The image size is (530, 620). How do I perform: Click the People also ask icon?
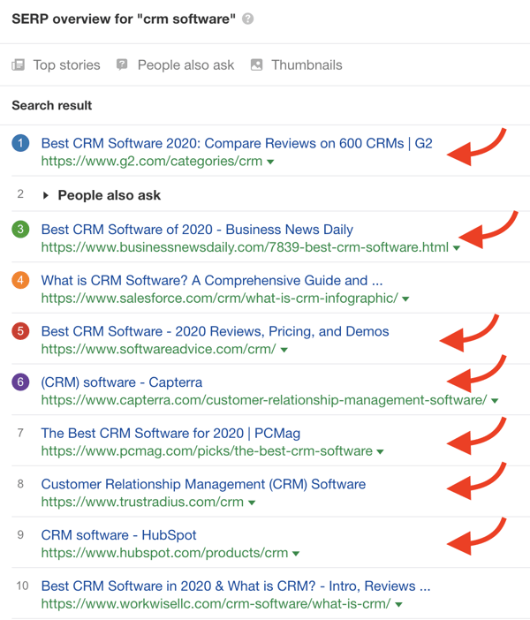pos(122,65)
